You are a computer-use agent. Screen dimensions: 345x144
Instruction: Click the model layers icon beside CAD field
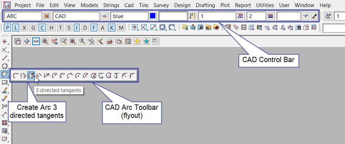(x=104, y=16)
